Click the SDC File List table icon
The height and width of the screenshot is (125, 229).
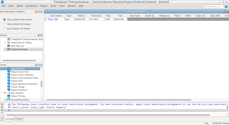click(x=9, y=46)
